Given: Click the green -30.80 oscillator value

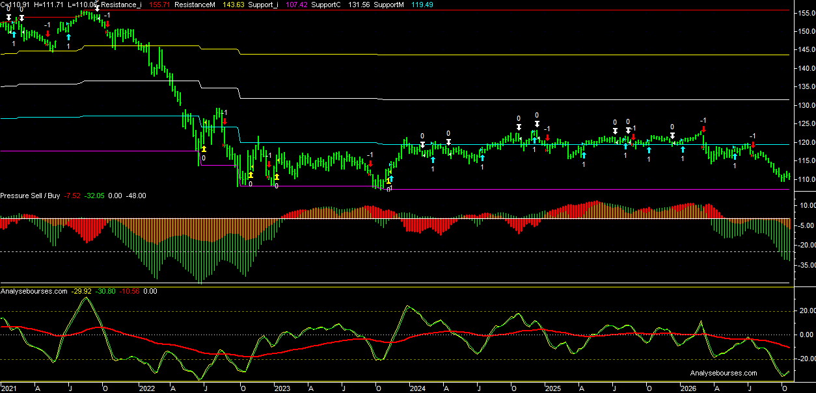Looking at the screenshot, I should (106, 291).
